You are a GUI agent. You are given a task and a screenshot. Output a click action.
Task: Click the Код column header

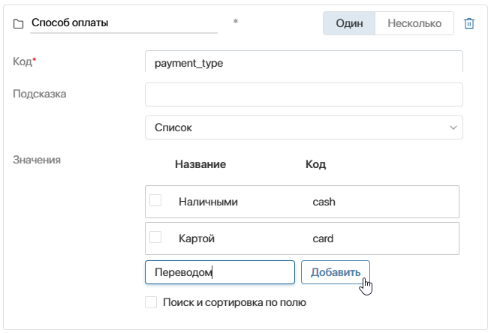315,164
